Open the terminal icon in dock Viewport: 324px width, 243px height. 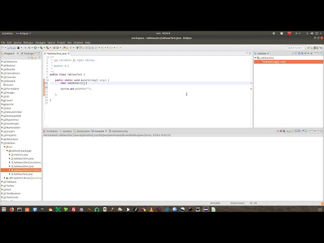pyautogui.click(x=19, y=210)
